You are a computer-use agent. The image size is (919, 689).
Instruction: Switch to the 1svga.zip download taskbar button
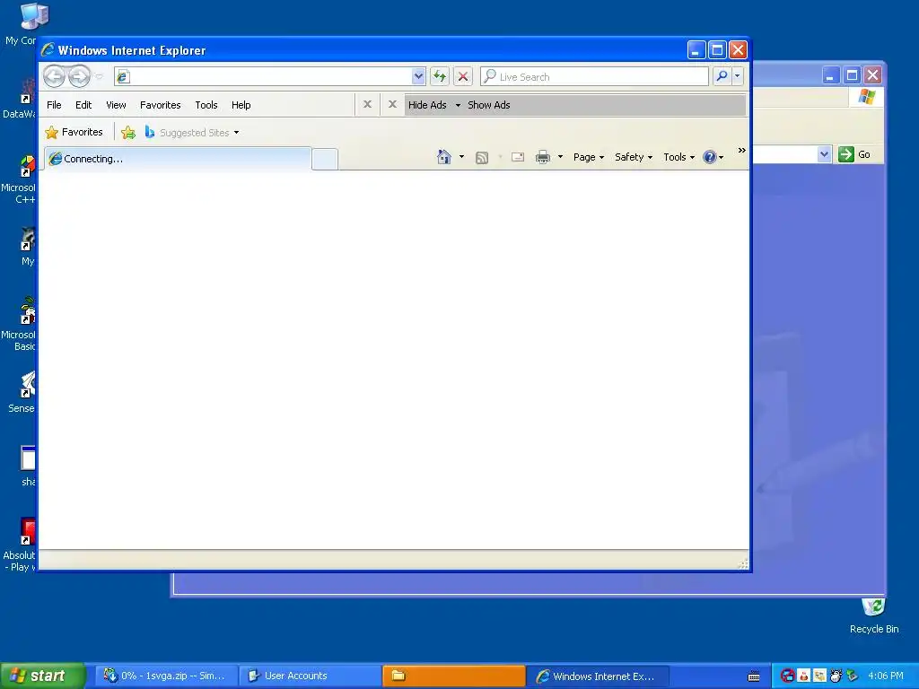(x=164, y=676)
